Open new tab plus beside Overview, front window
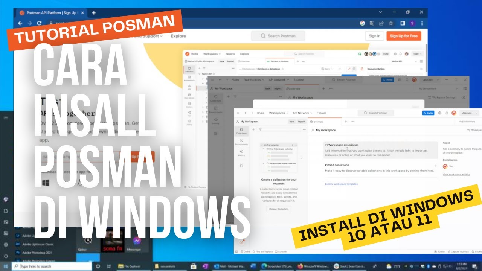 click(346, 122)
